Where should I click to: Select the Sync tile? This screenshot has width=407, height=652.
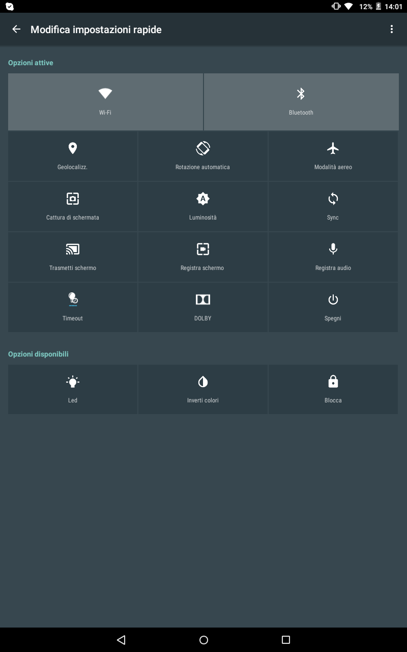(x=333, y=206)
